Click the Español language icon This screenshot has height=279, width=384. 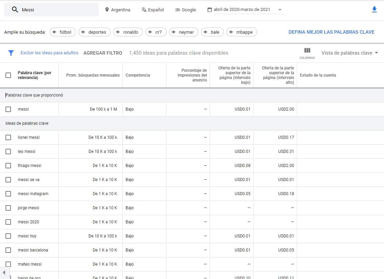[x=143, y=10]
